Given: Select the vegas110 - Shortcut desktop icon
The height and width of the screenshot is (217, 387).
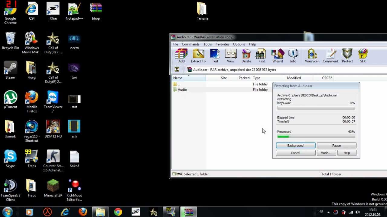Looking at the screenshot, I should coord(32,131).
